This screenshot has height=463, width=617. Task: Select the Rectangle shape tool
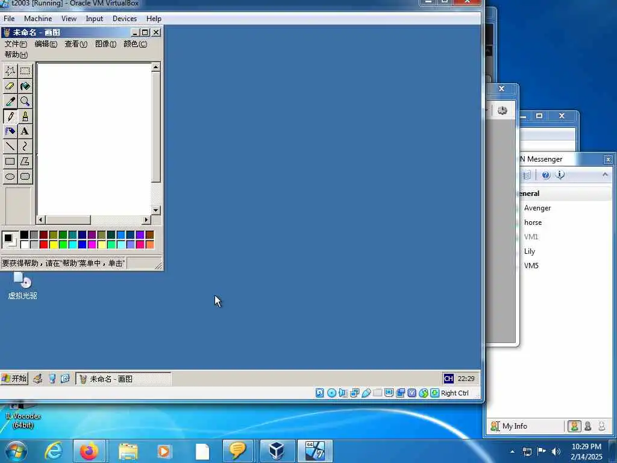coord(10,161)
